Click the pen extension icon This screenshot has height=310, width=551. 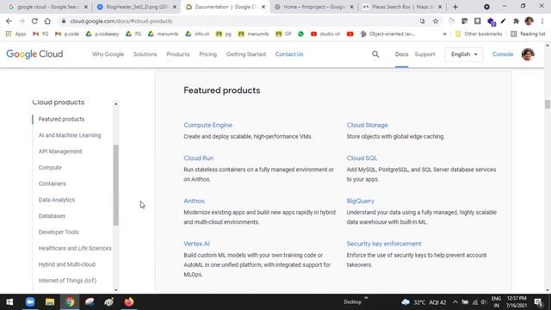[x=503, y=21]
